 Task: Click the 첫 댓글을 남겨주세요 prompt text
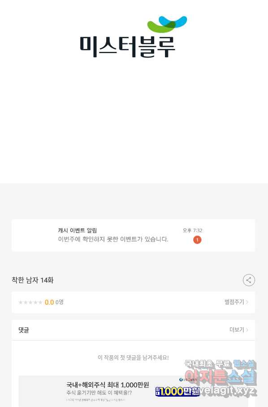click(x=133, y=358)
